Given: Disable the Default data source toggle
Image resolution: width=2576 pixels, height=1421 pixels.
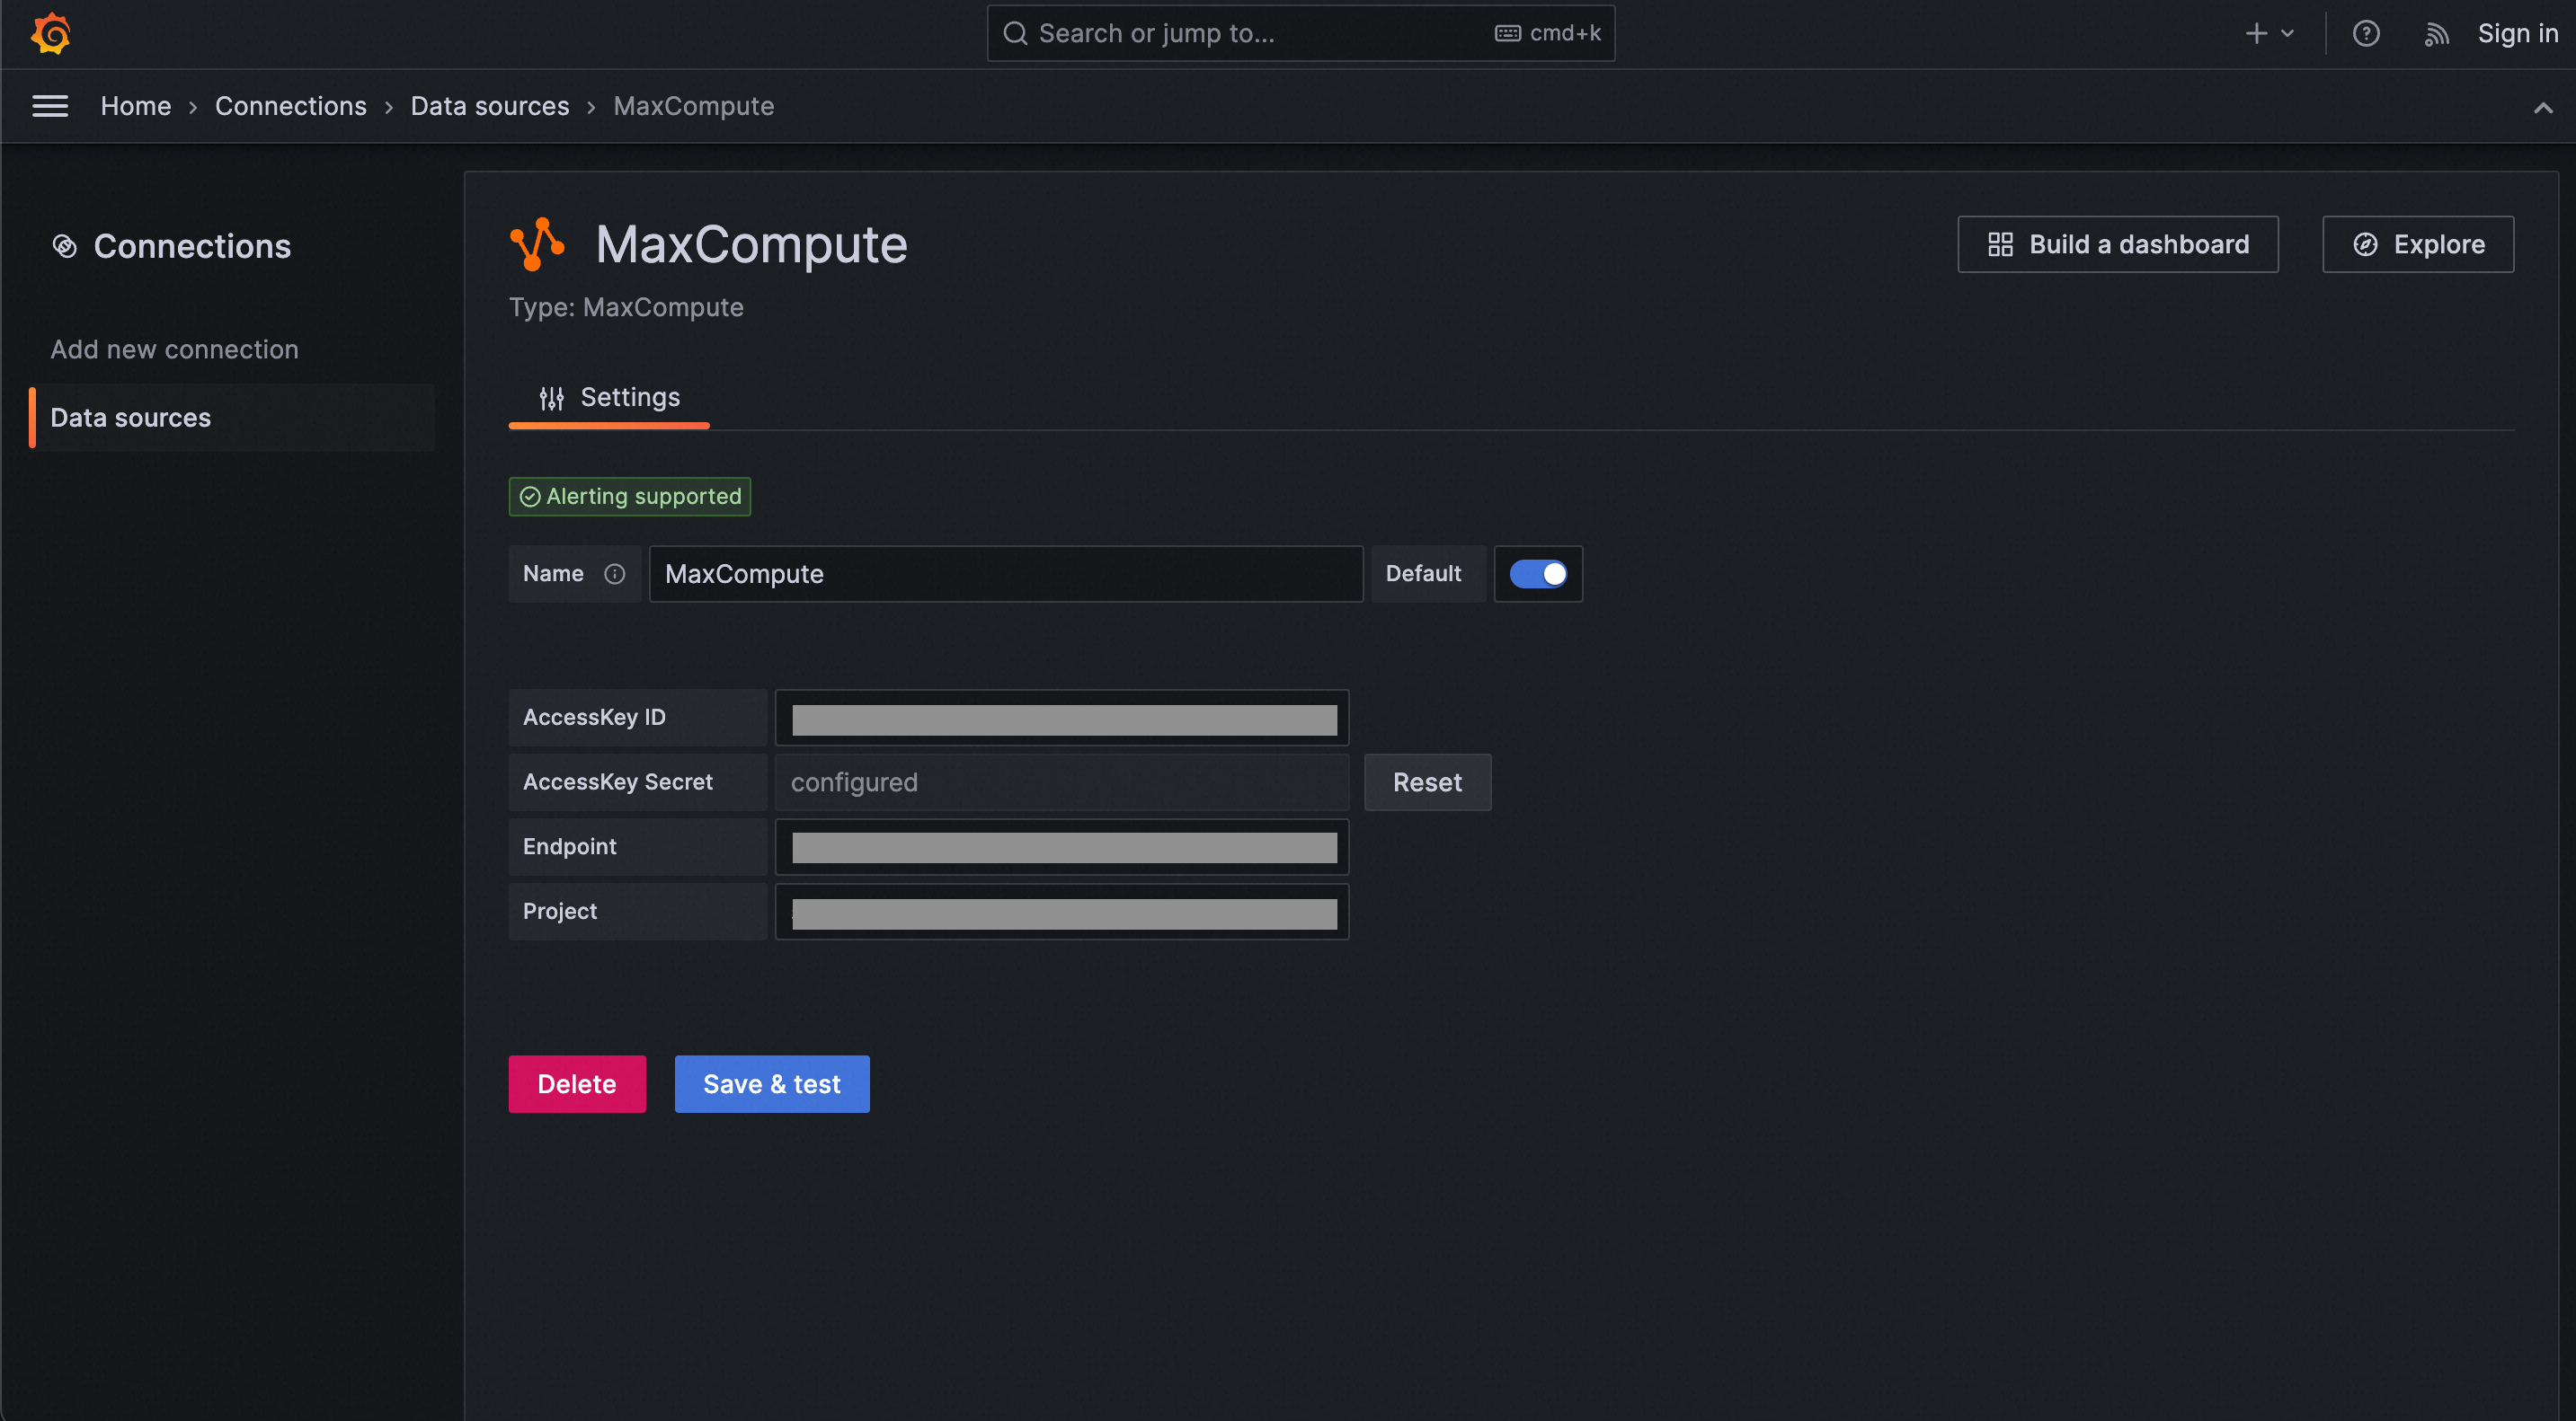Looking at the screenshot, I should tap(1538, 574).
